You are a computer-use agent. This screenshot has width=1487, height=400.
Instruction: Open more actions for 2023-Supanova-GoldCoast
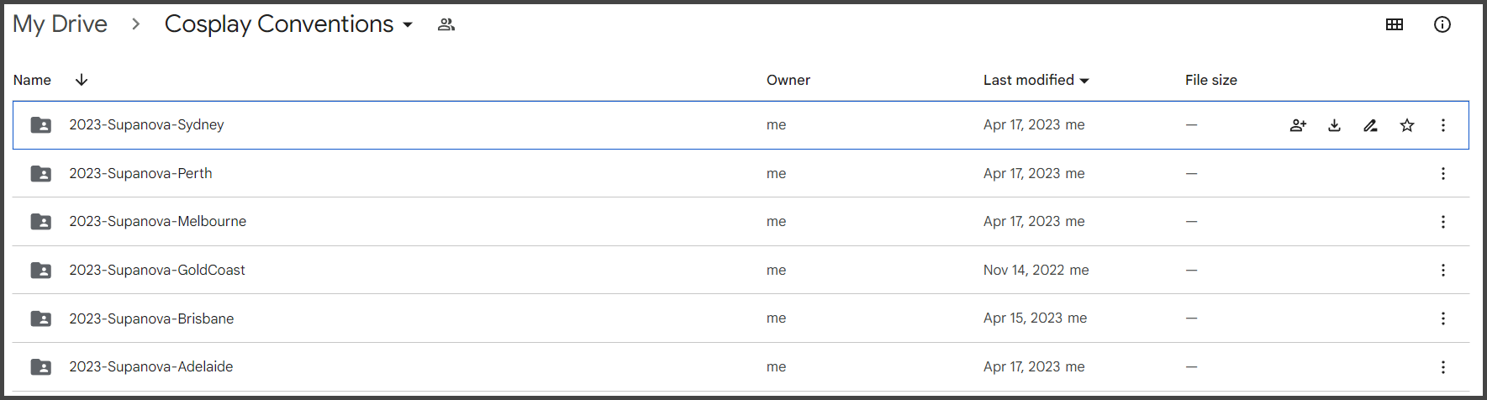[1443, 270]
